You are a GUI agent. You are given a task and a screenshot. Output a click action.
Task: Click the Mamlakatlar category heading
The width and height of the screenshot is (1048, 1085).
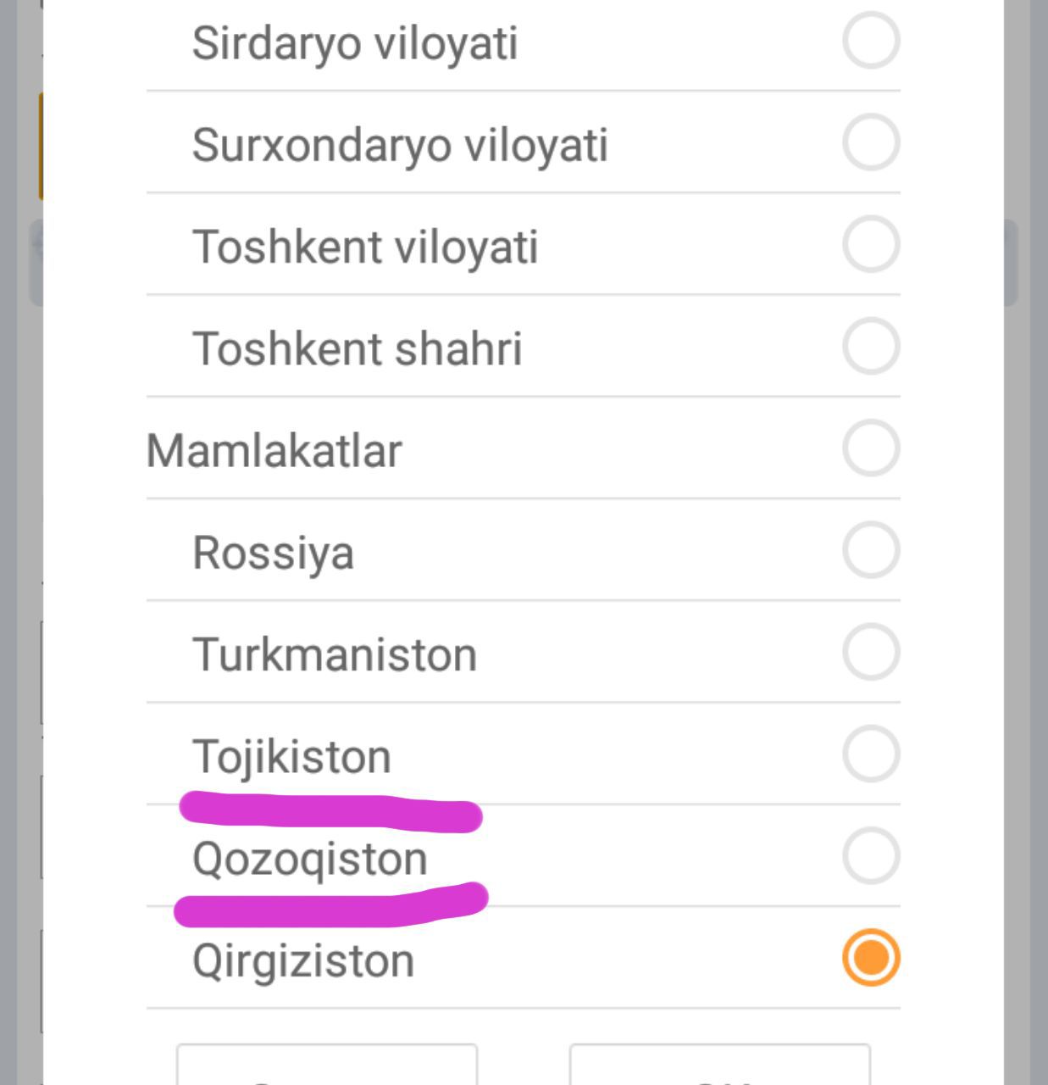click(274, 450)
